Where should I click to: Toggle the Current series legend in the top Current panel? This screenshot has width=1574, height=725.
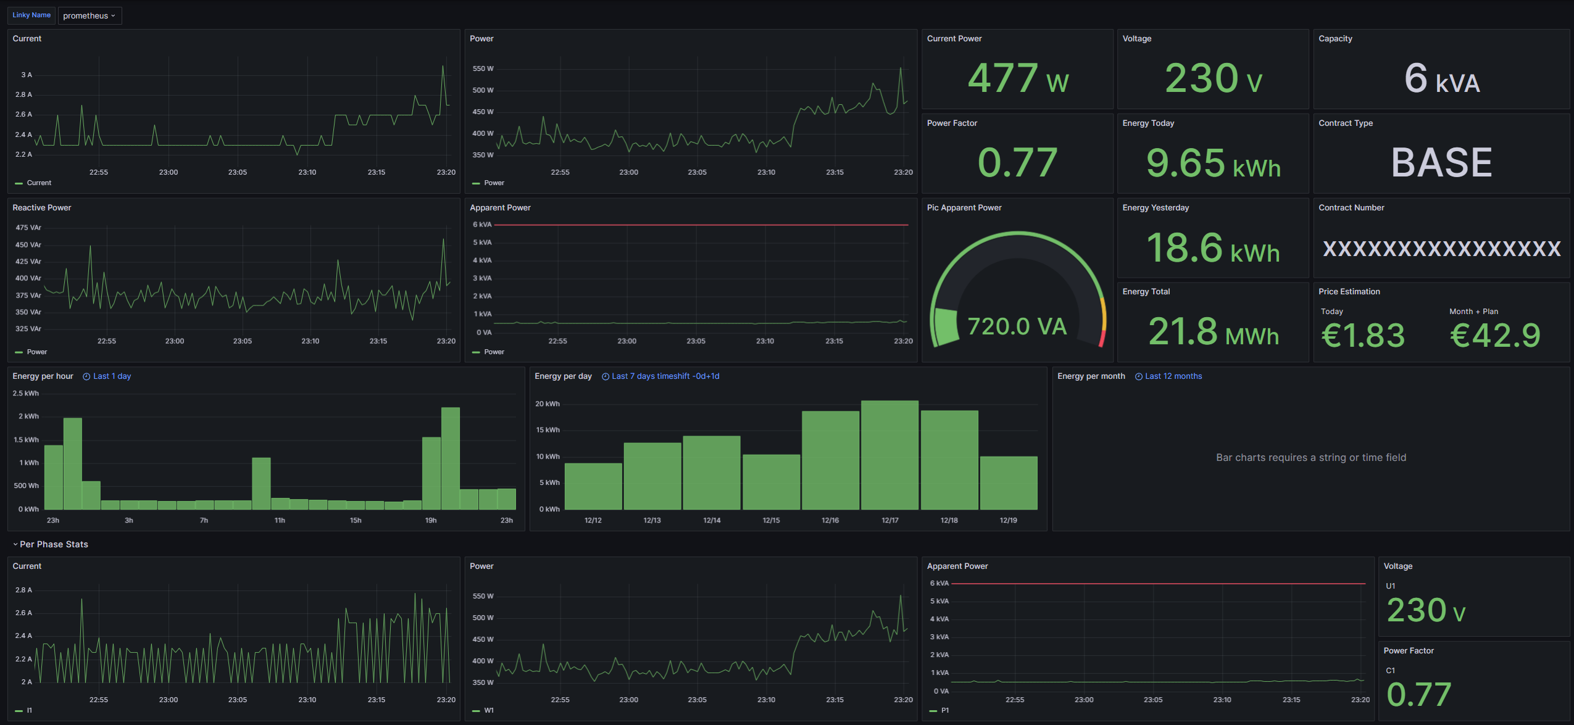point(39,183)
